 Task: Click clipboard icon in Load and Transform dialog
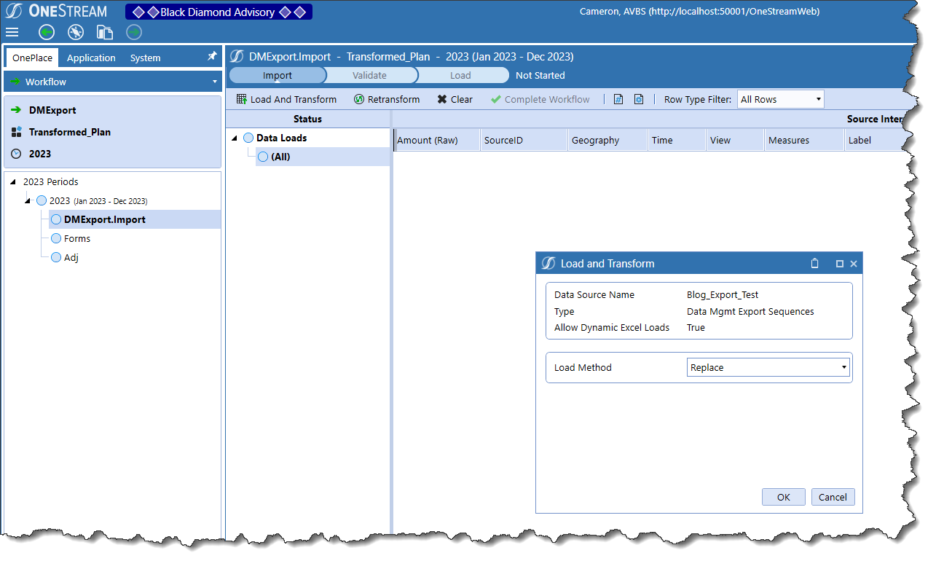[x=815, y=264]
